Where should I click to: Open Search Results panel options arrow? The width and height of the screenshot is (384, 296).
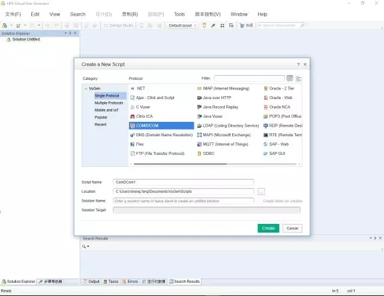pos(371,238)
